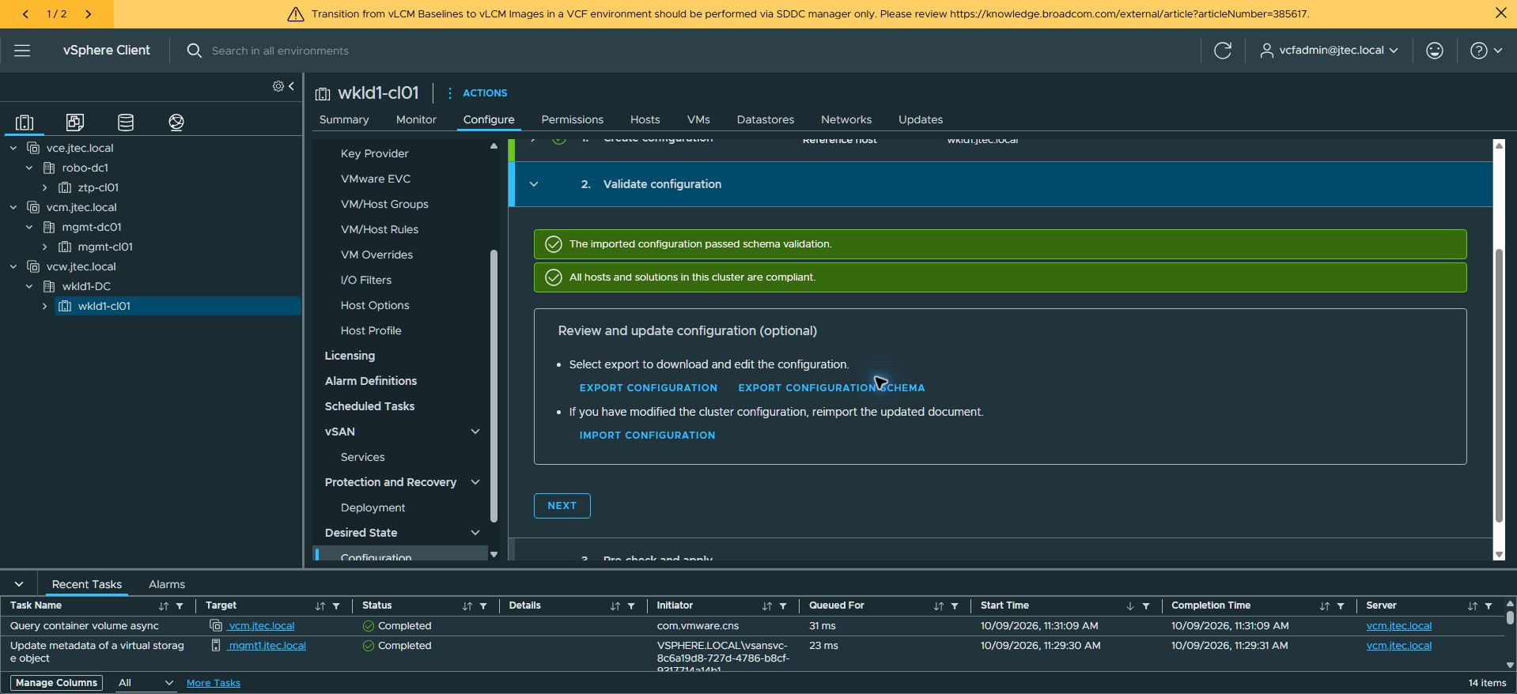Collapse the Validate configuration step
Screen dimensions: 1517x694
tap(534, 184)
